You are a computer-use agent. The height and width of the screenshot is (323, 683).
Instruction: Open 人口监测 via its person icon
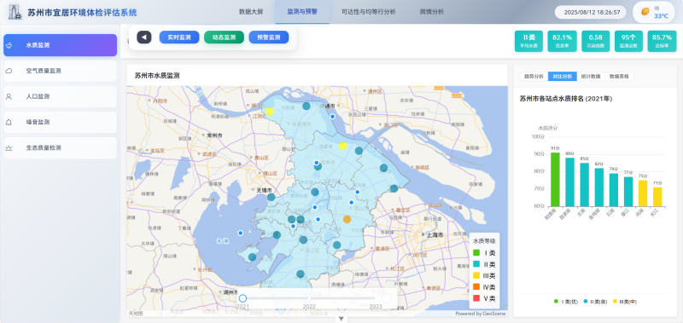9,96
